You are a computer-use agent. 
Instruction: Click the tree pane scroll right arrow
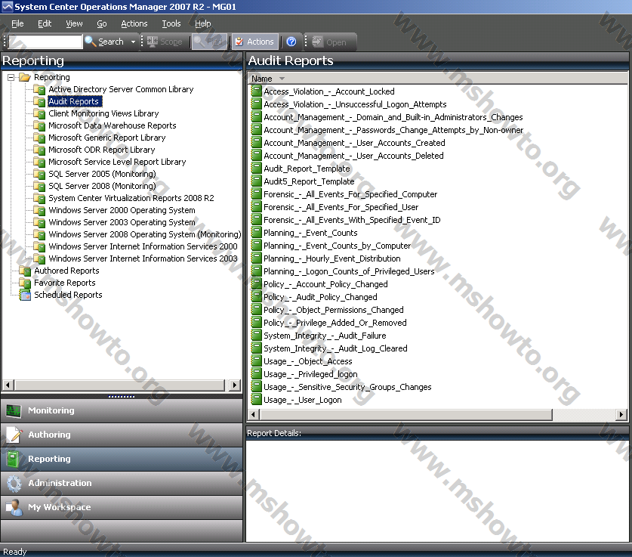click(x=235, y=385)
